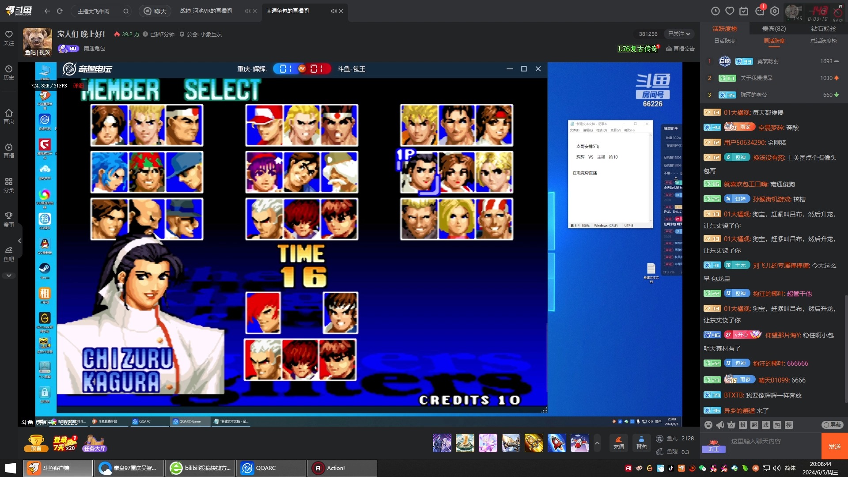Go to 首页 home in sidebar
The height and width of the screenshot is (477, 848).
pos(9,116)
